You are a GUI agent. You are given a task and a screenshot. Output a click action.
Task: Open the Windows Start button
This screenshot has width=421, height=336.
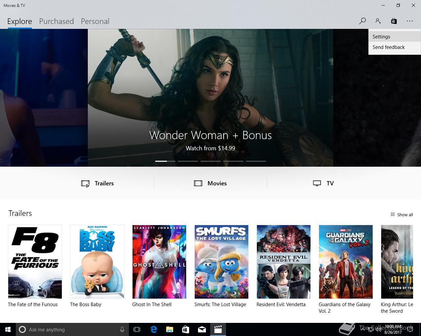pos(8,329)
